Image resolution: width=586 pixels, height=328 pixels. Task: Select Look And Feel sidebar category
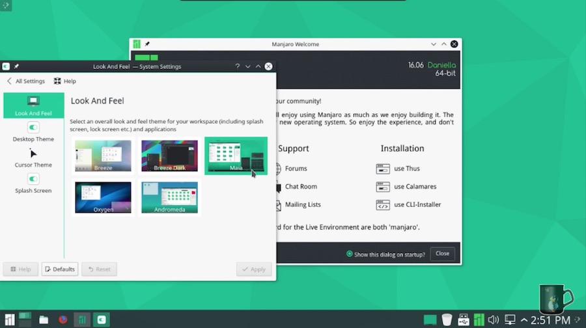tap(33, 105)
